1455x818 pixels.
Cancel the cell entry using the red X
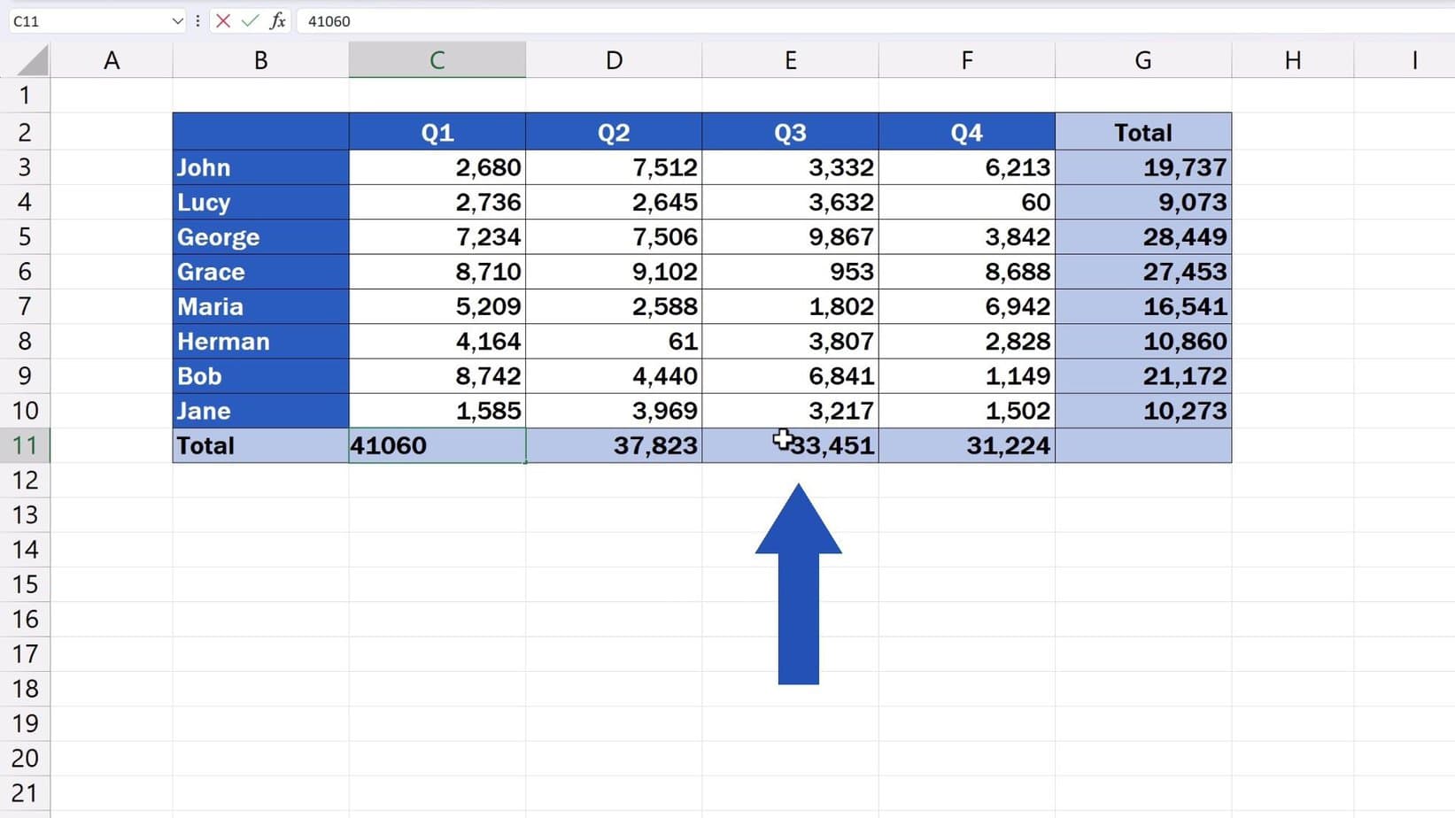tap(221, 21)
